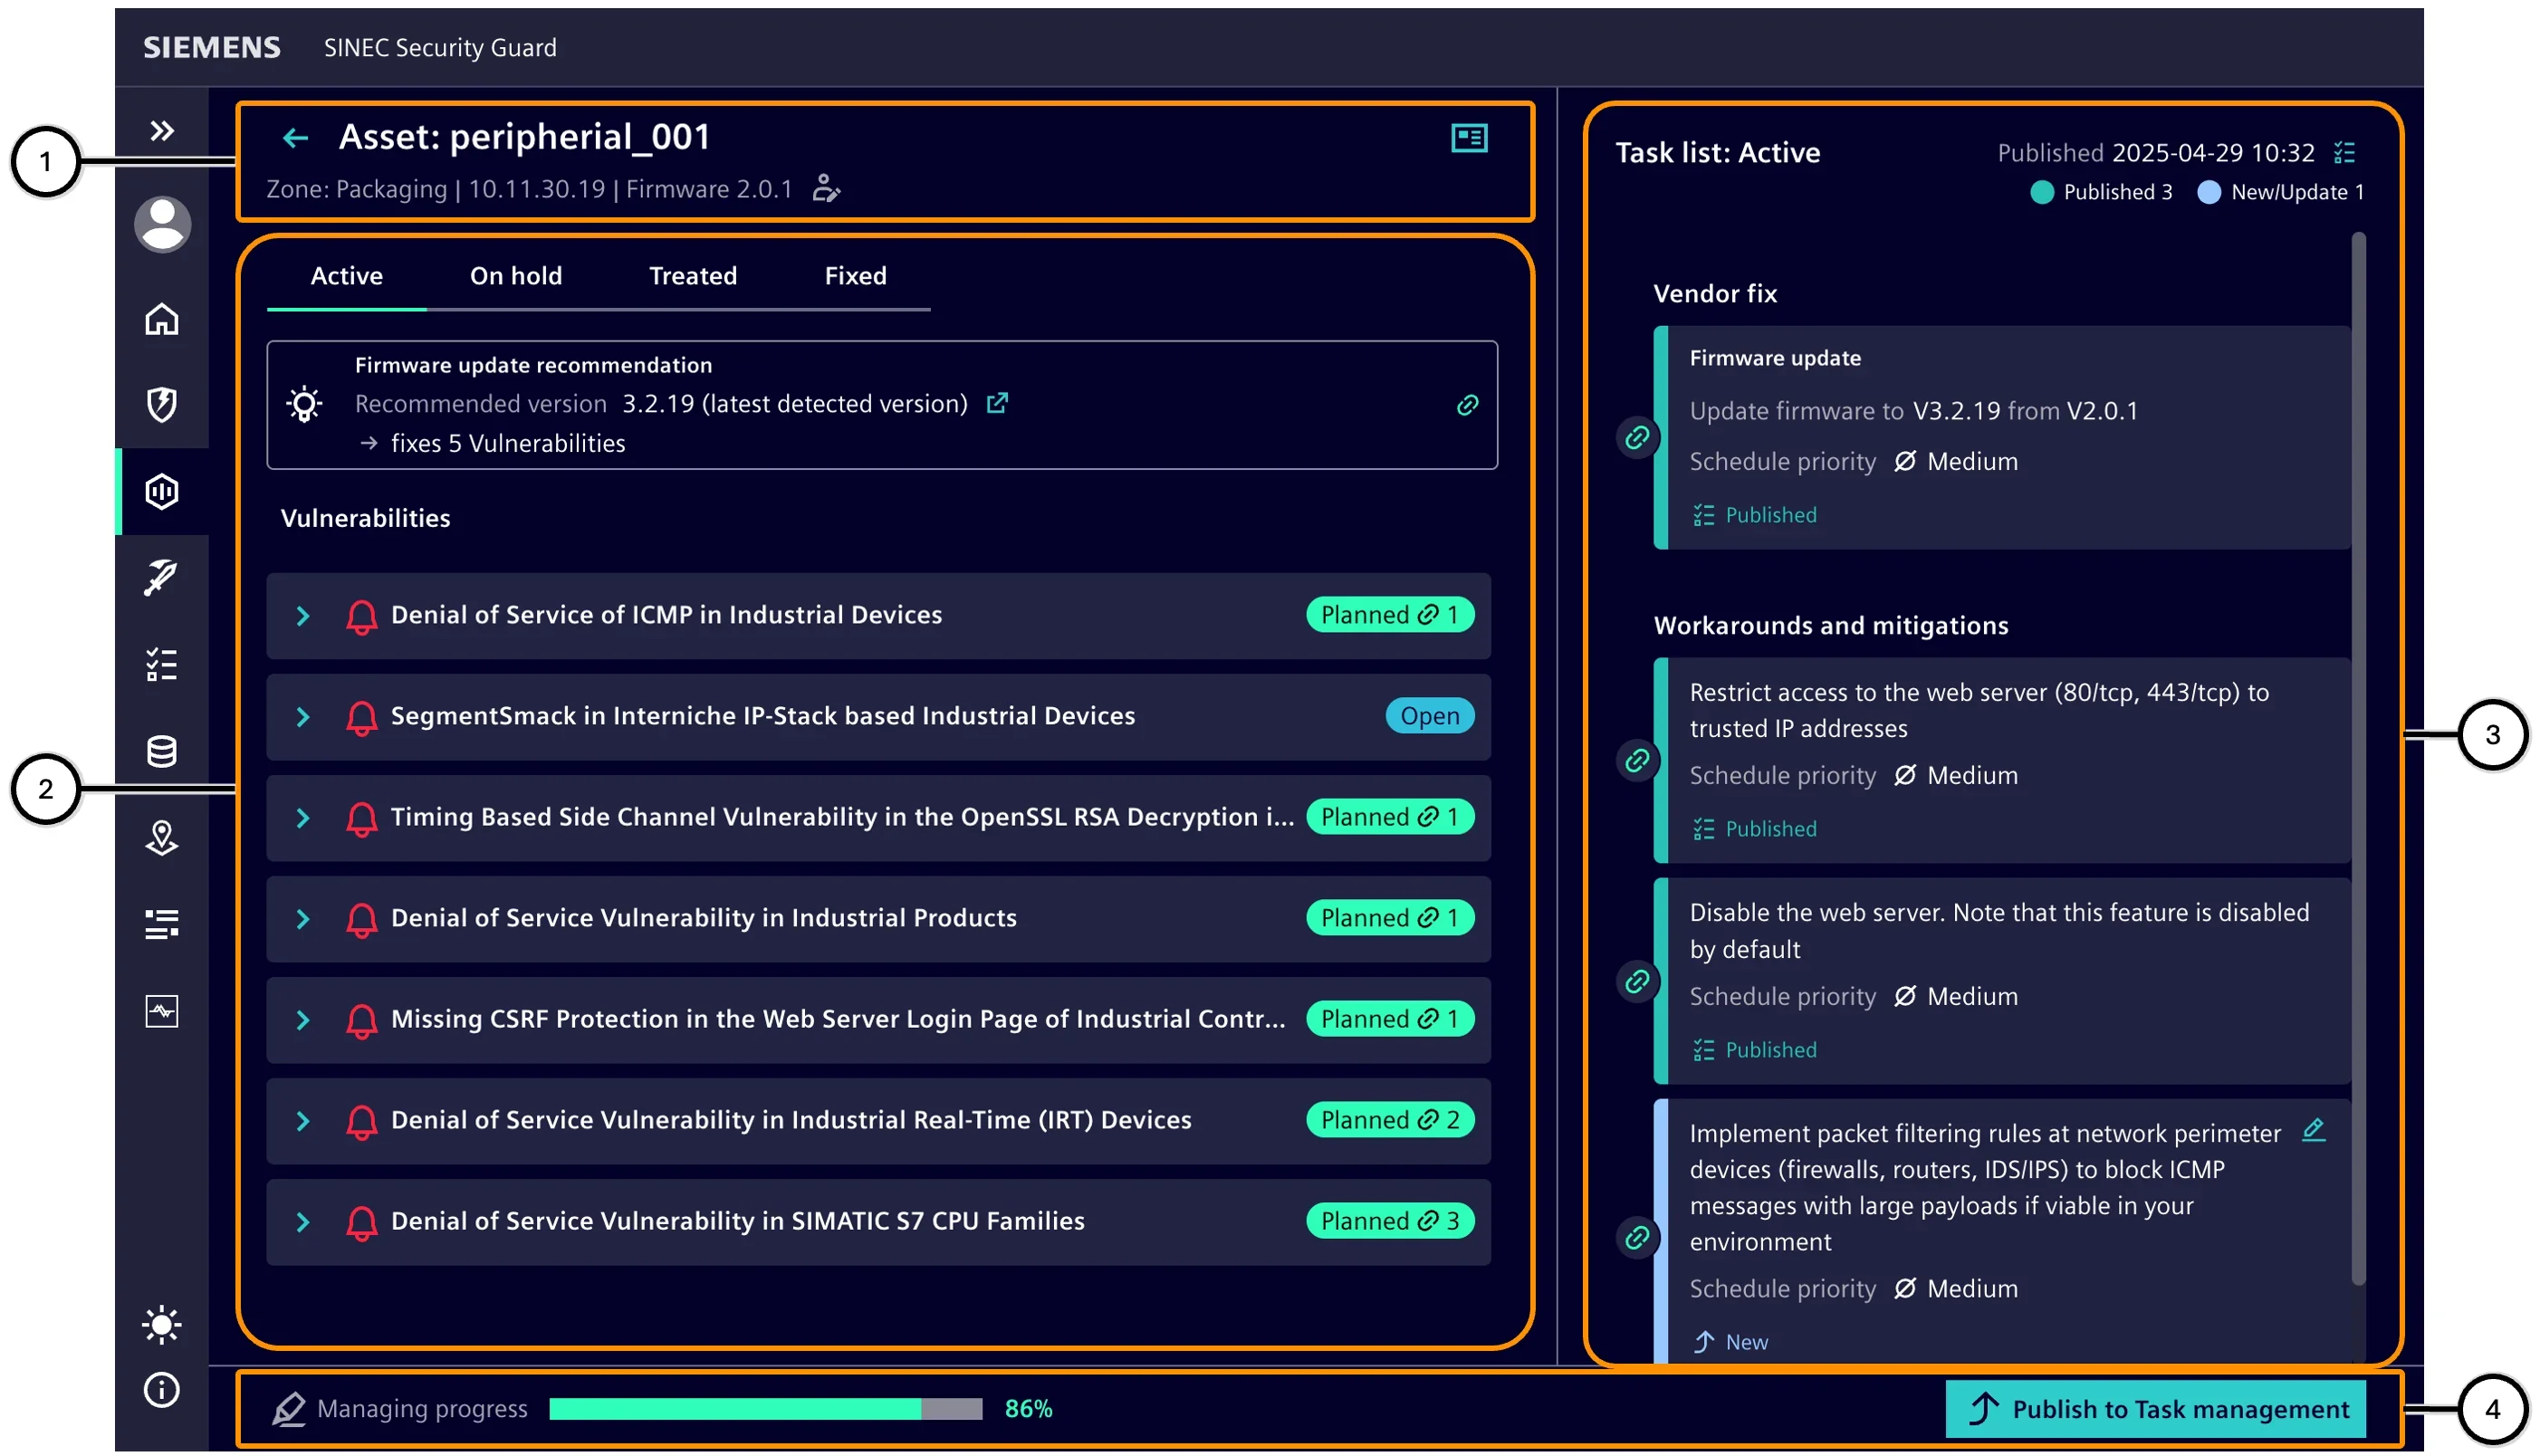Open the information icon in sidebar
The height and width of the screenshot is (1456, 2540).
[162, 1390]
